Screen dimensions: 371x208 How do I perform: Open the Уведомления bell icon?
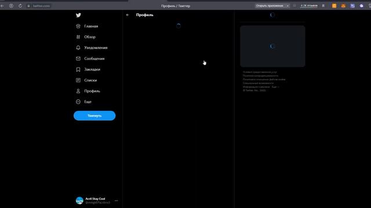point(78,47)
